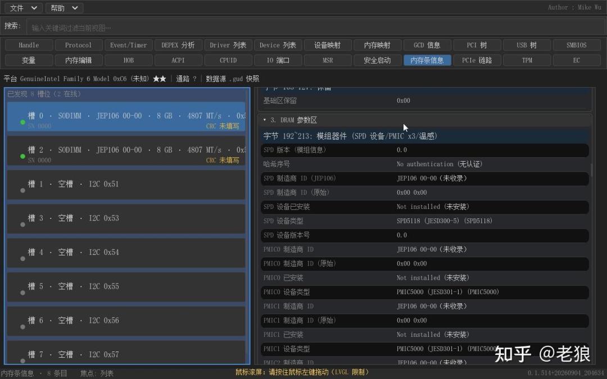Select the 基础区保留 0x00 row
This screenshot has width=607, height=379.
(x=425, y=101)
